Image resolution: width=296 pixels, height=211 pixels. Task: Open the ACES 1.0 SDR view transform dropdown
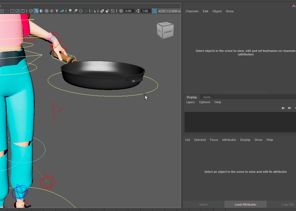(x=169, y=11)
